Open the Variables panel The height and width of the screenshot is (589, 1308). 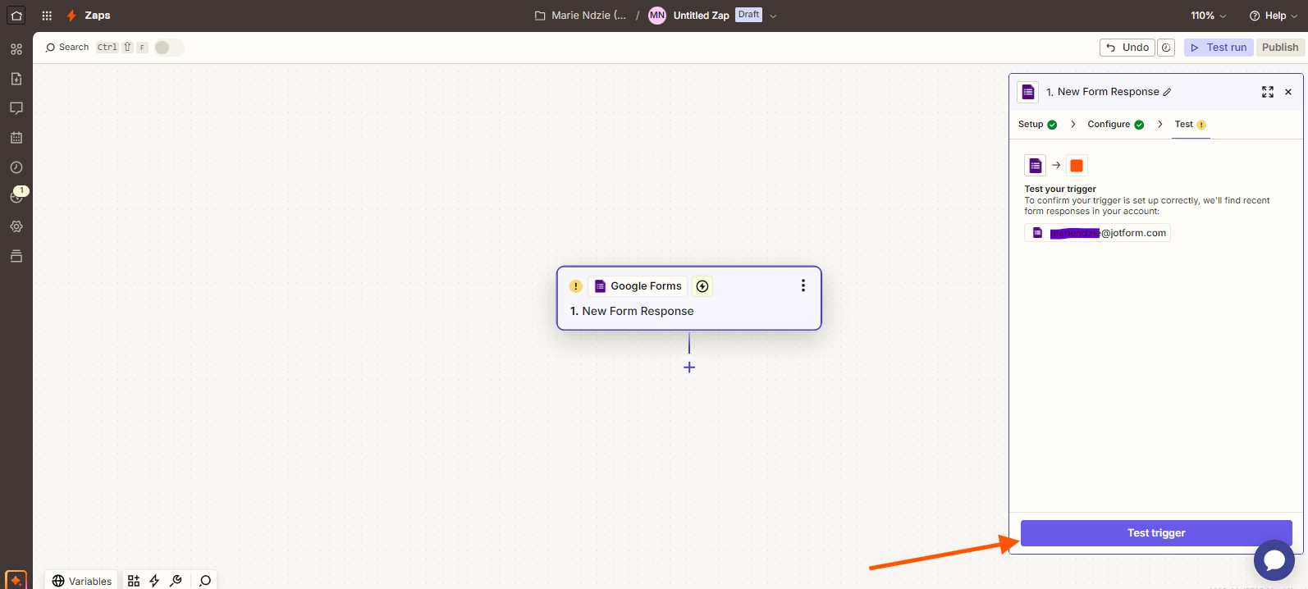coord(81,581)
